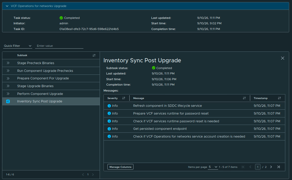Select message Check if VCF services runtime password reset is needed
The height and width of the screenshot is (180, 292).
point(176,121)
